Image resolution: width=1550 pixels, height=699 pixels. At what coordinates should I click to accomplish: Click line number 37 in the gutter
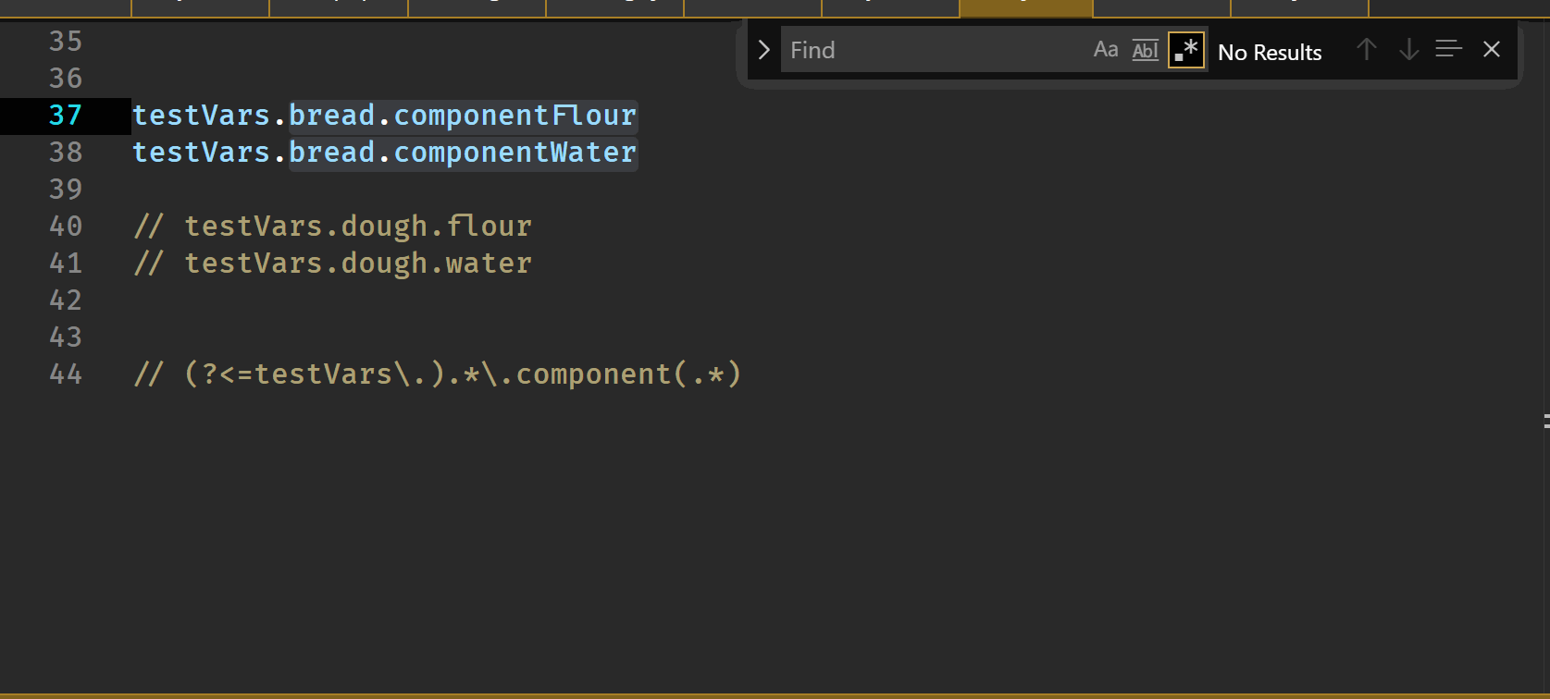point(65,115)
